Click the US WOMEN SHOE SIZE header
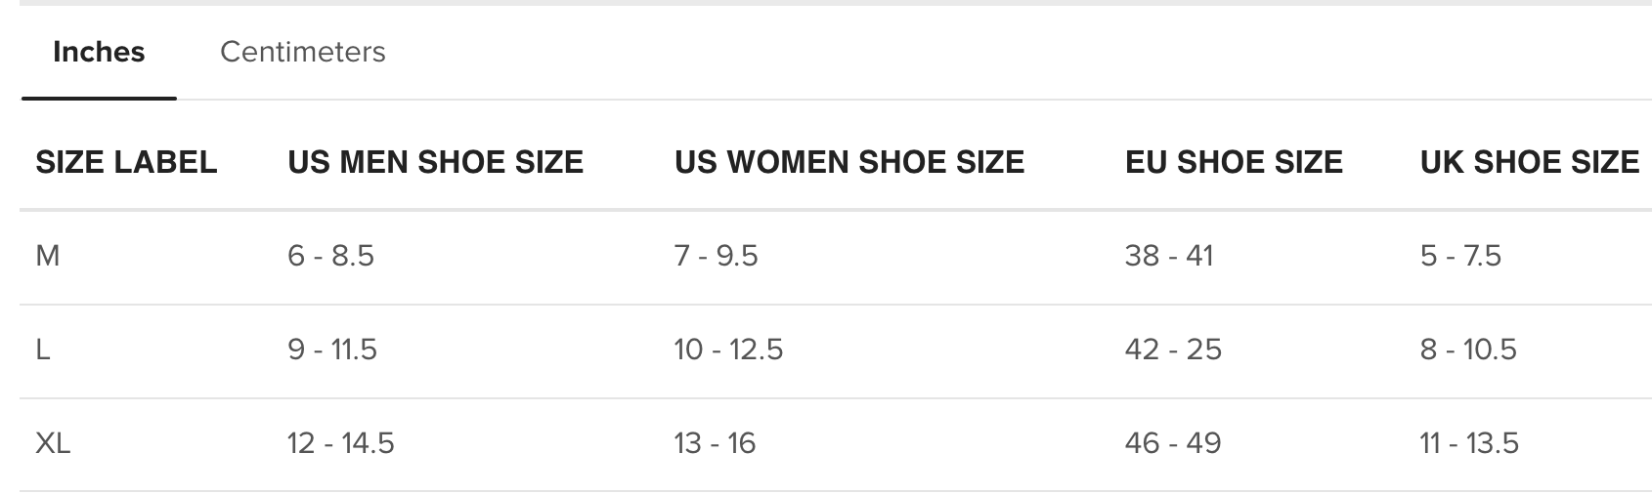Viewport: 1652px width, 494px height. pos(848,162)
